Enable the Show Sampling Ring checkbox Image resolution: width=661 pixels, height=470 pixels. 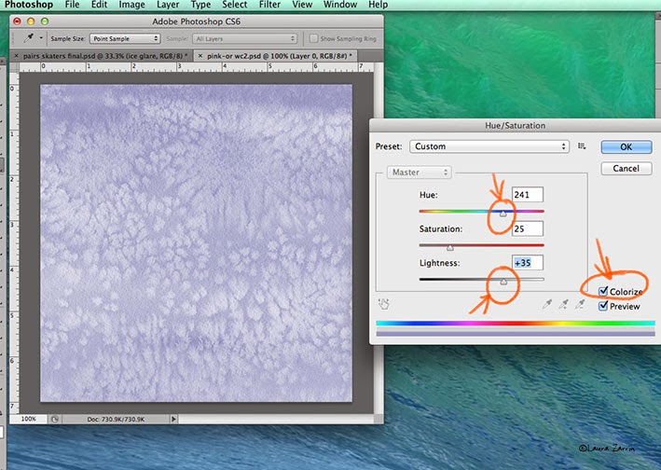(x=313, y=38)
